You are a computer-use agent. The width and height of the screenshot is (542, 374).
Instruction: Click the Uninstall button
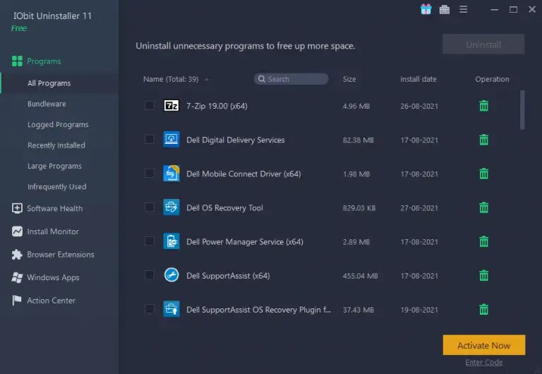483,44
